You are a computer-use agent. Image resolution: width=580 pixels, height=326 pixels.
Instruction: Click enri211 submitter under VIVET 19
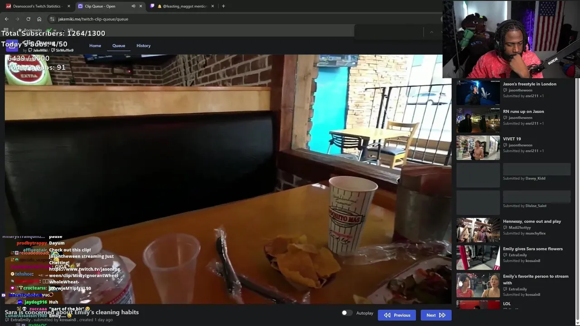(x=532, y=151)
